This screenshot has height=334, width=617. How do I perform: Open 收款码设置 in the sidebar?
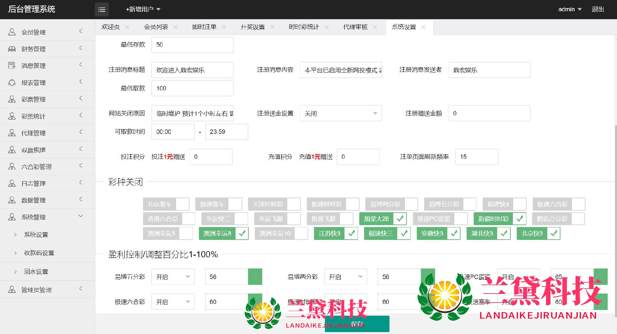click(x=39, y=253)
